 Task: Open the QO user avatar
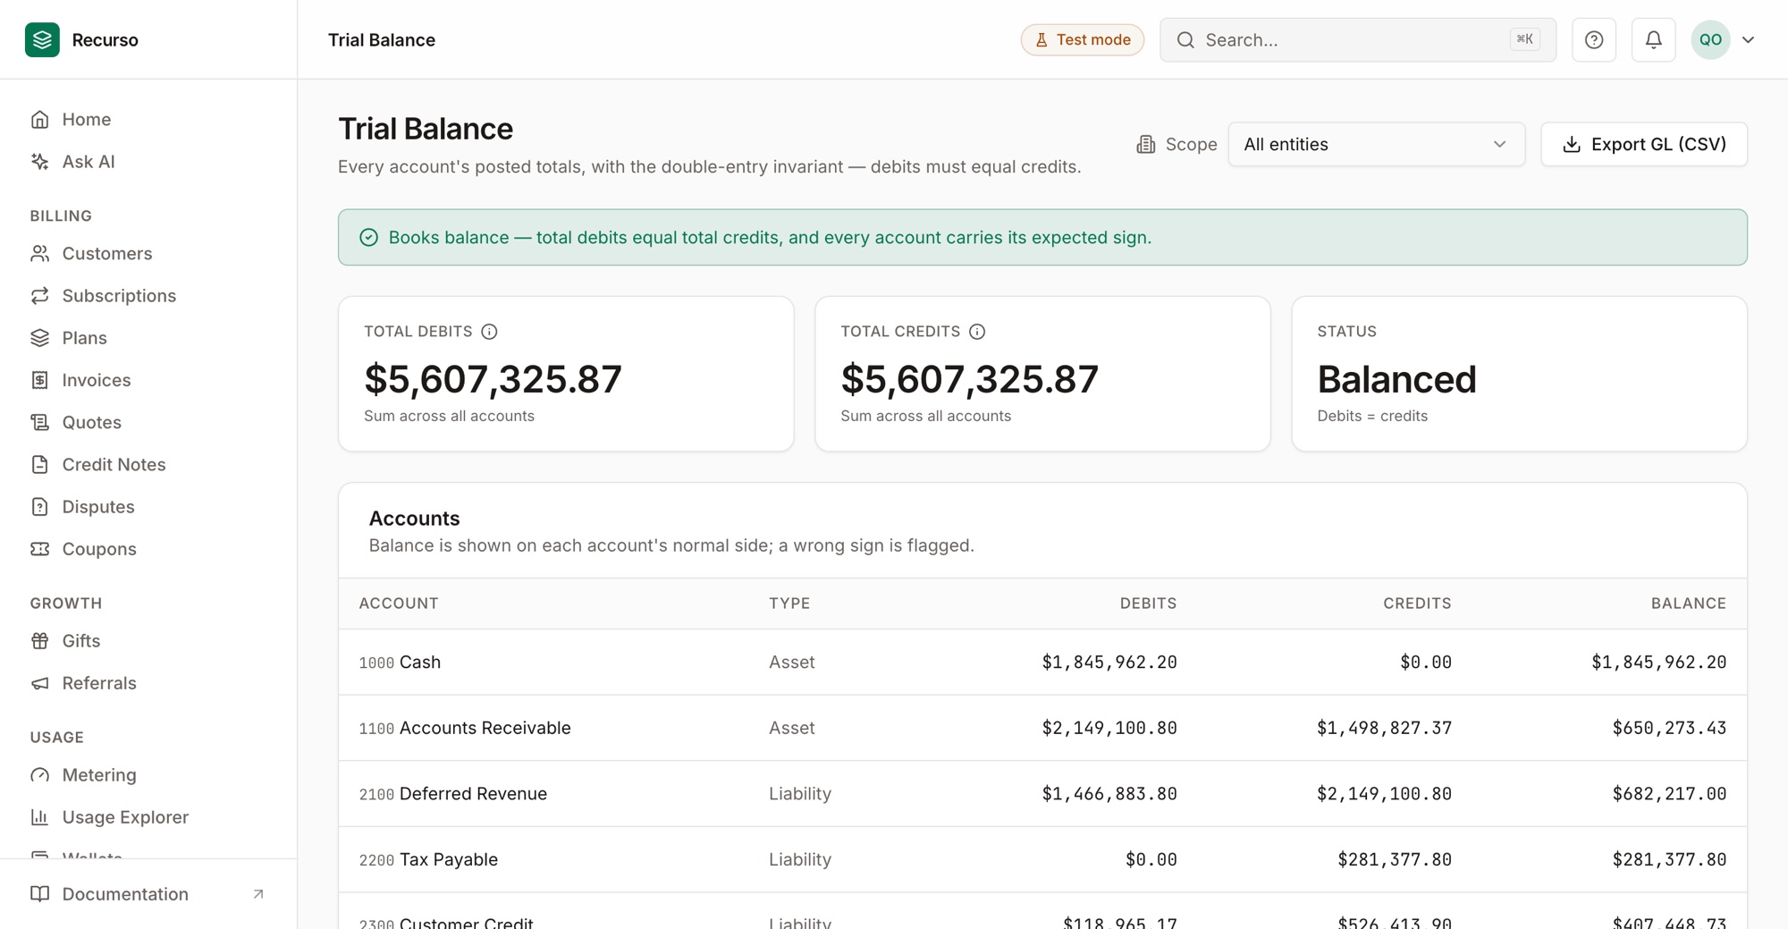[x=1710, y=40]
